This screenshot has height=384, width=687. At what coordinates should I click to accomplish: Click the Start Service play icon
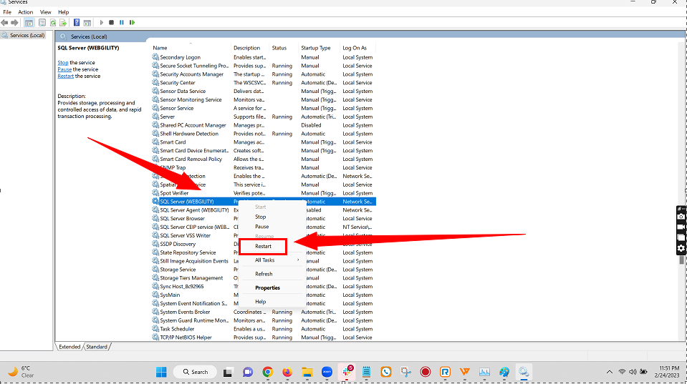click(102, 22)
